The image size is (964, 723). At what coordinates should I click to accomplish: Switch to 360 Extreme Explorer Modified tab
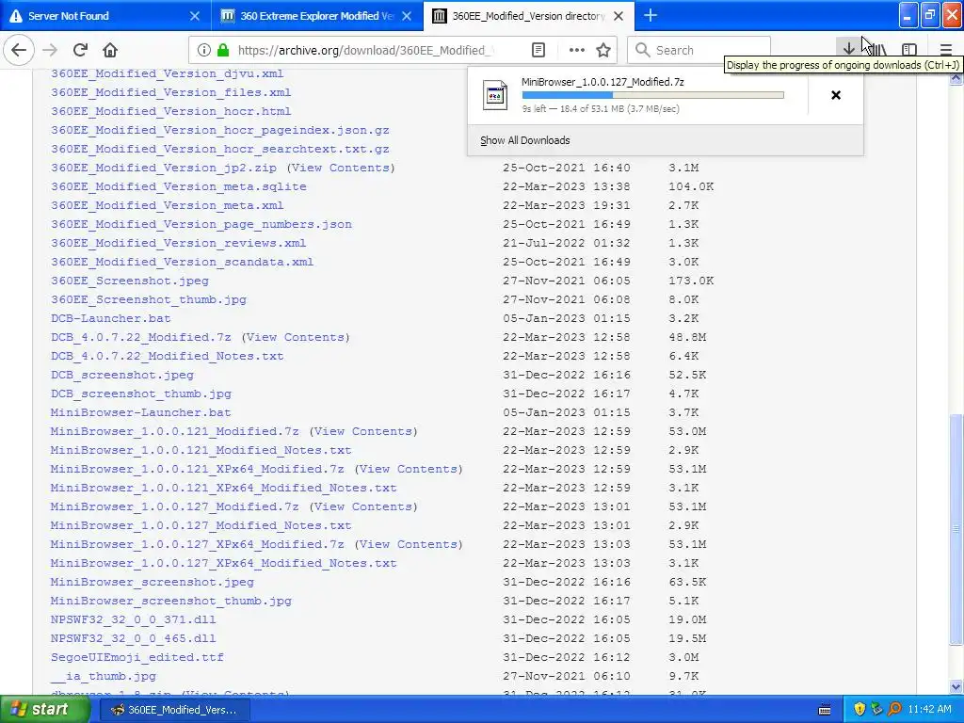(x=316, y=16)
